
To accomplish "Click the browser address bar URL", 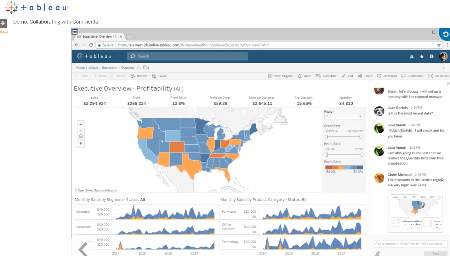I will point(194,45).
